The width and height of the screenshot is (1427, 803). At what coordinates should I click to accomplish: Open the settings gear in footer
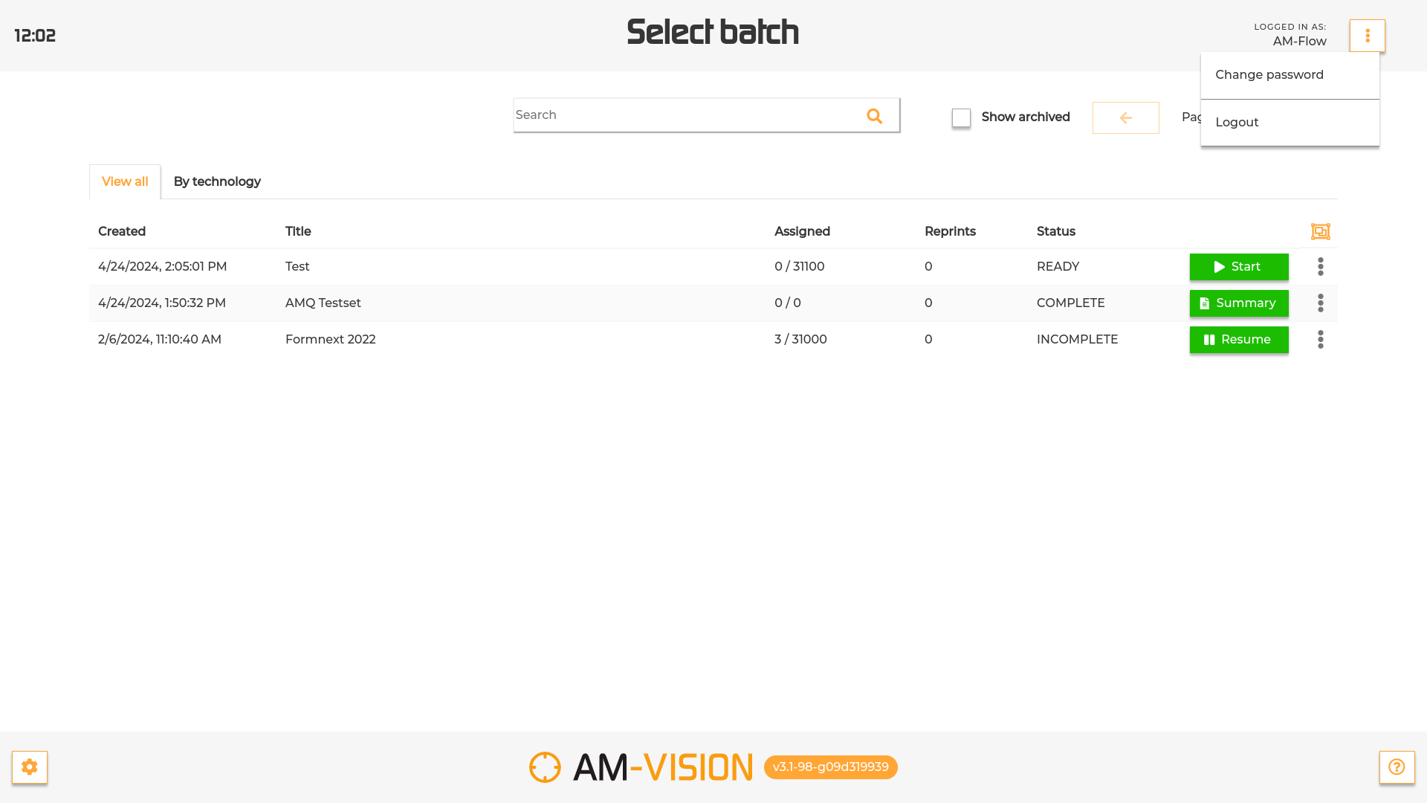[30, 767]
